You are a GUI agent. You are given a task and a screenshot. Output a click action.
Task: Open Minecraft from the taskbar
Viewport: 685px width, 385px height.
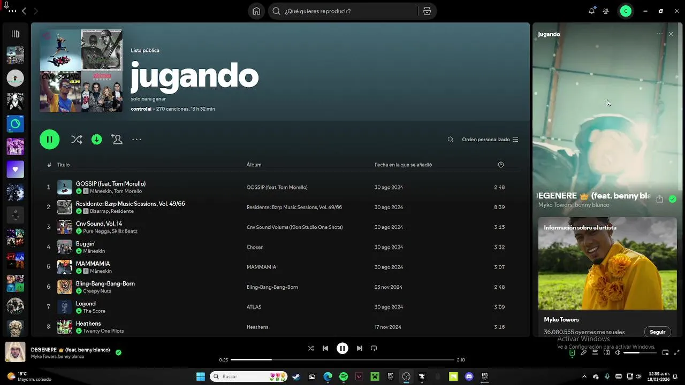point(375,376)
